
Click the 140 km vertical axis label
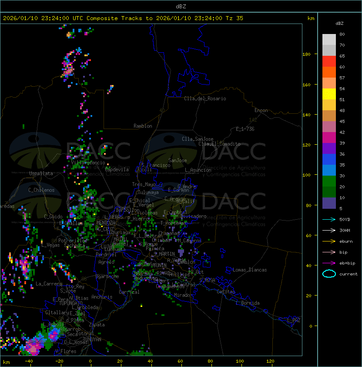click(x=306, y=115)
